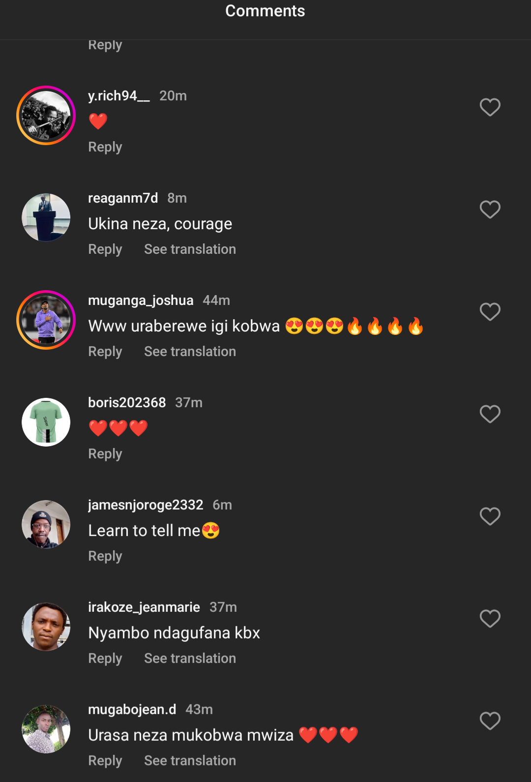531x782 pixels.
Task: Reply to reaganm7d's comment
Action: tap(105, 249)
